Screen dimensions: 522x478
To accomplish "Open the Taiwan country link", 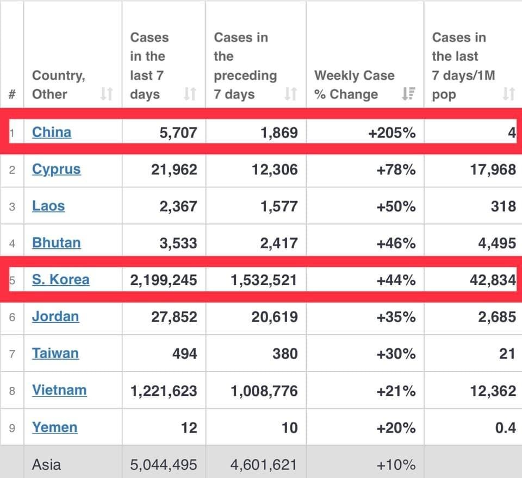I will click(x=55, y=353).
